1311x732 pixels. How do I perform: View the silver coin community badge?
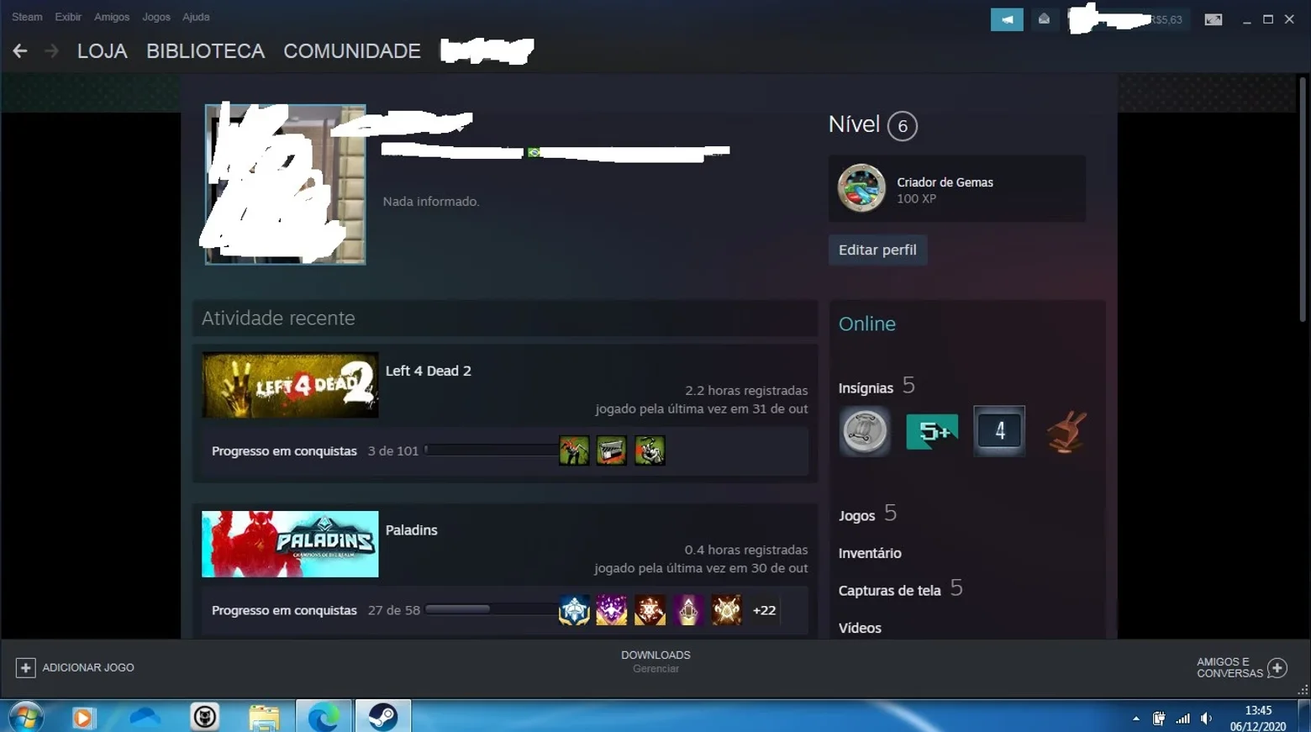tap(865, 432)
